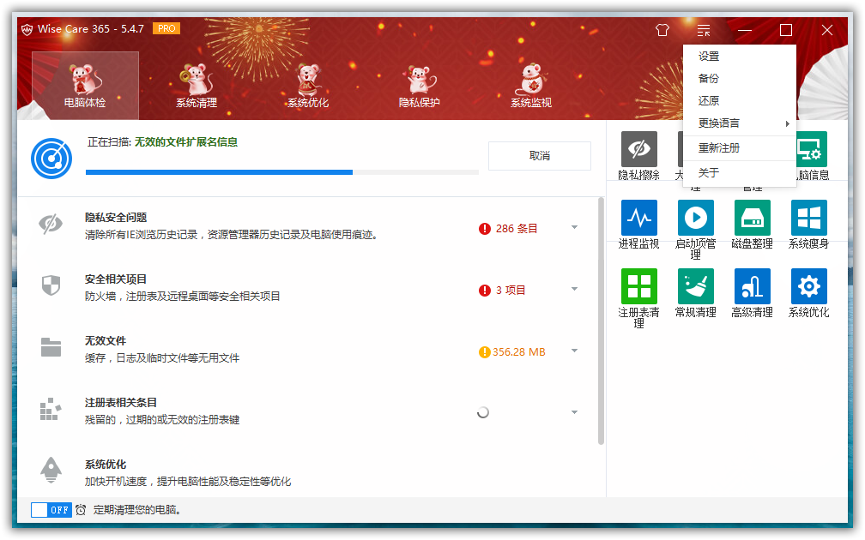Select 备份 from the menu
The height and width of the screenshot is (540, 865).
click(x=739, y=78)
